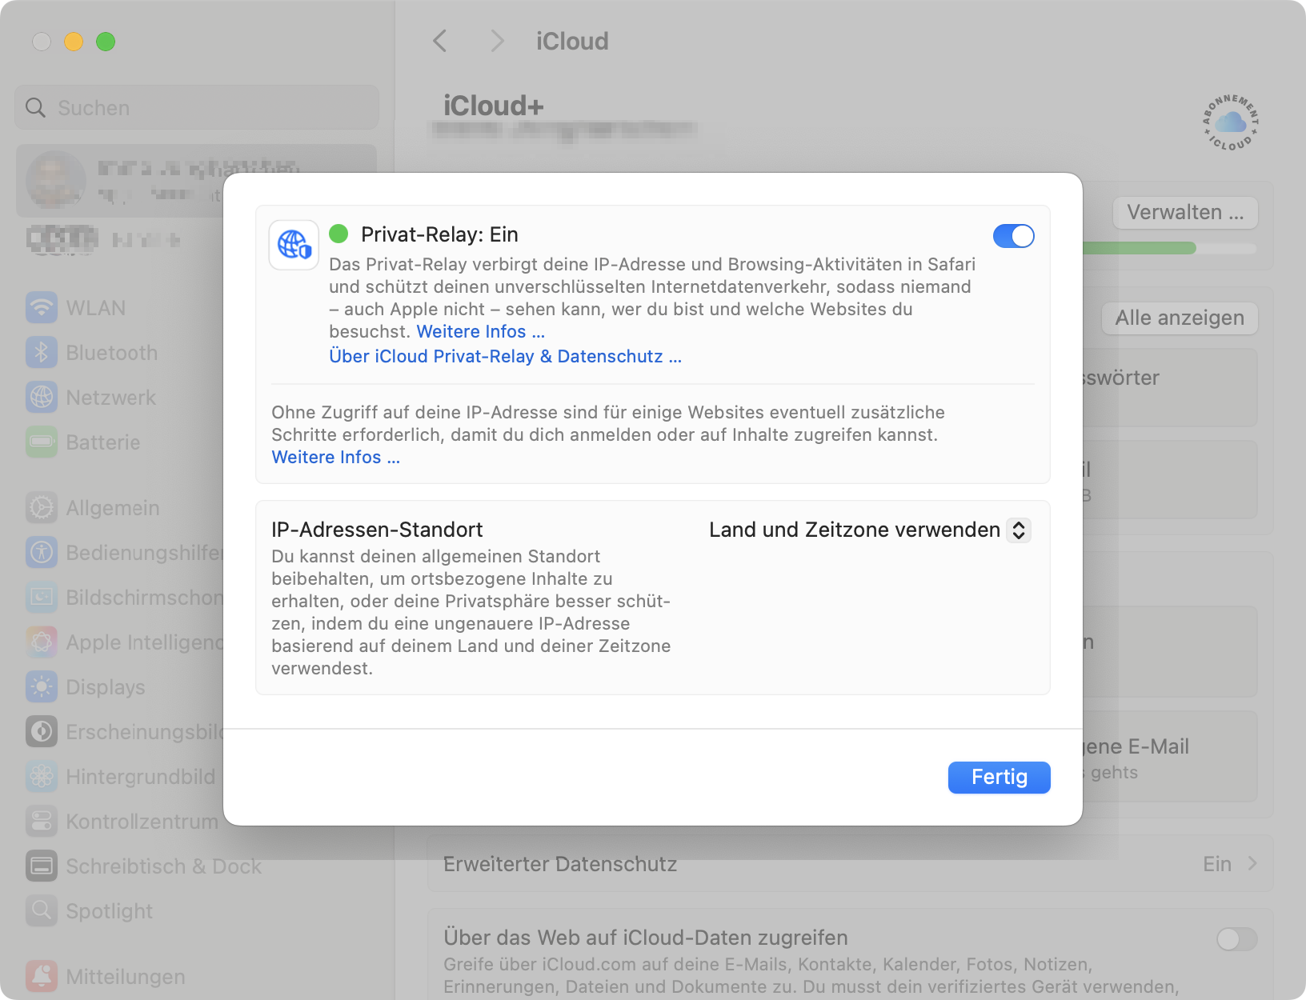Select Bluetooth icon in sidebar
The height and width of the screenshot is (1000, 1306).
tap(42, 352)
